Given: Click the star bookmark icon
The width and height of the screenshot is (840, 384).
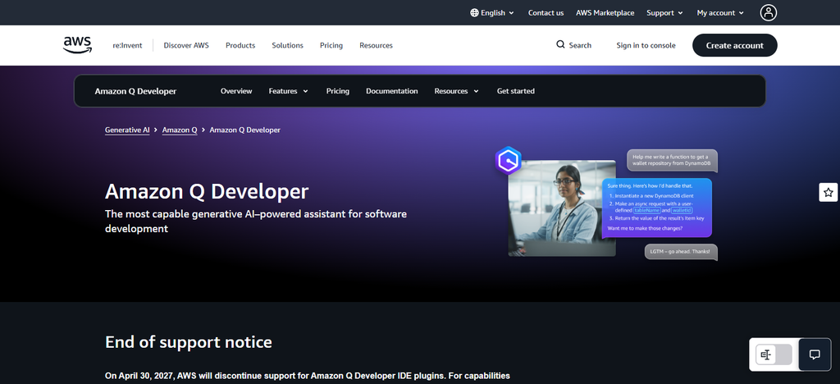Looking at the screenshot, I should [829, 192].
